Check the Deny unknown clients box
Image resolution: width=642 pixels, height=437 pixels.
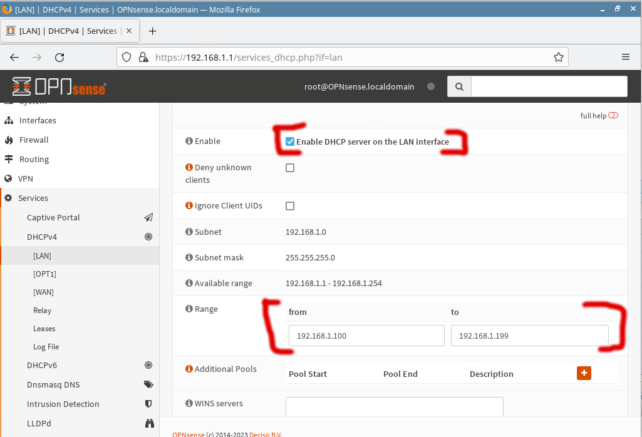(290, 168)
